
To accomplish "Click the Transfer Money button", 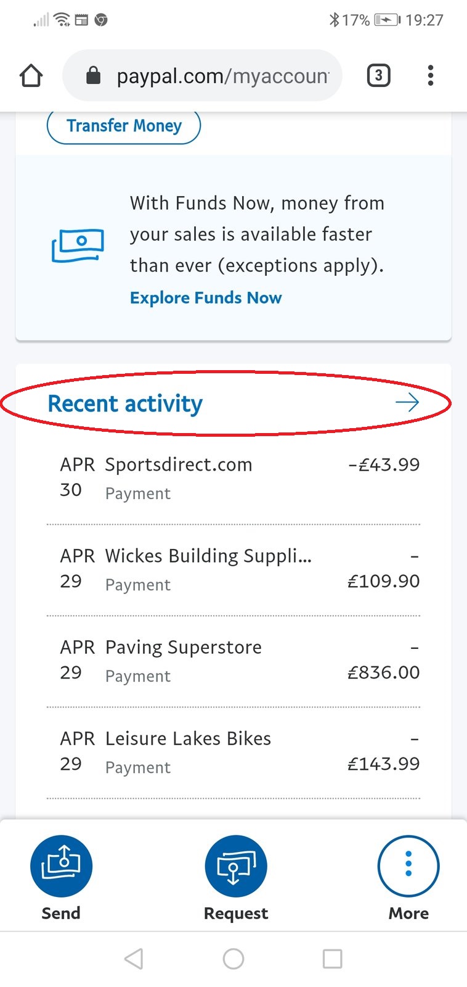I will [124, 126].
